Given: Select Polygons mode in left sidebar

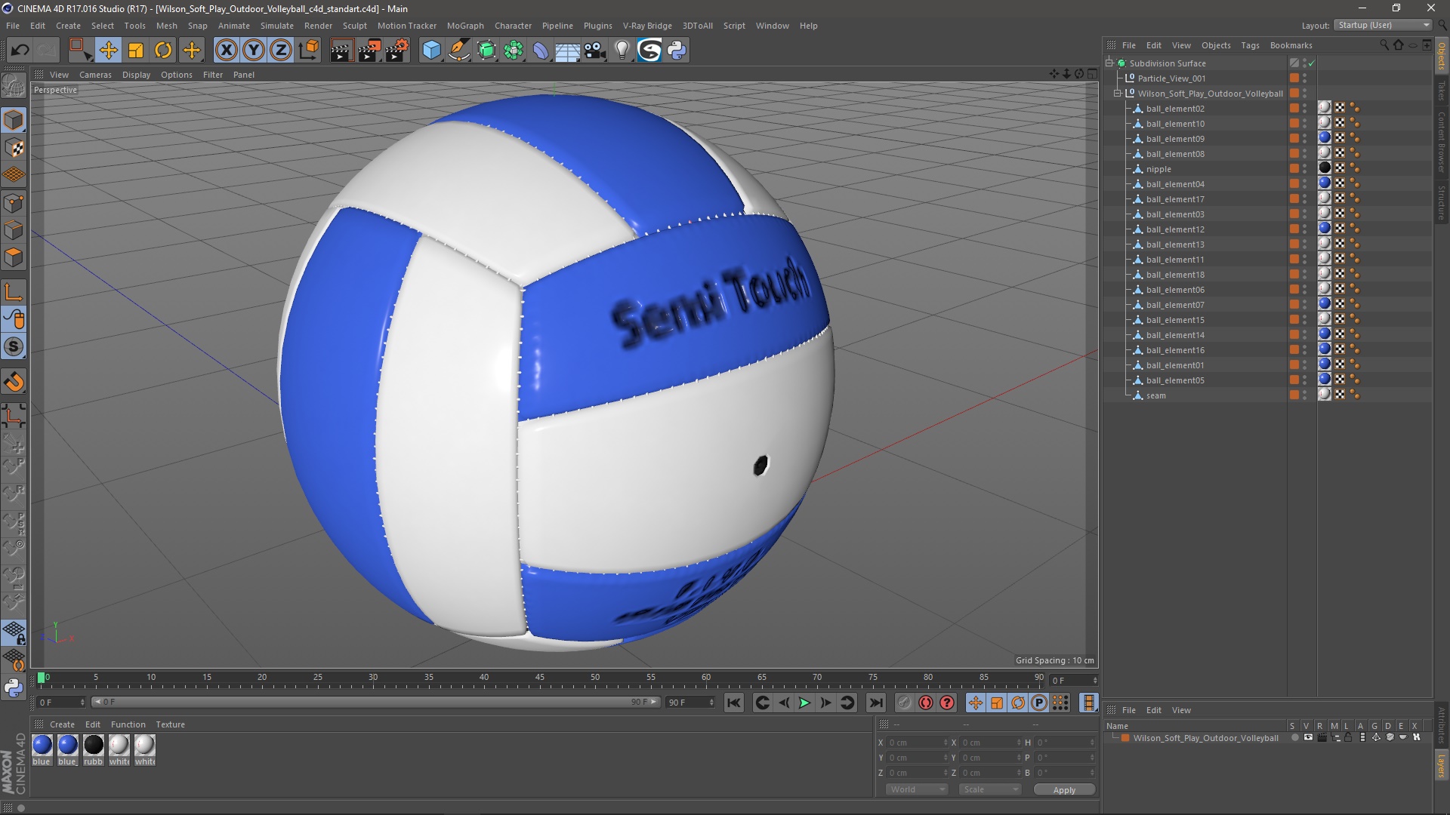Looking at the screenshot, I should pos(14,258).
